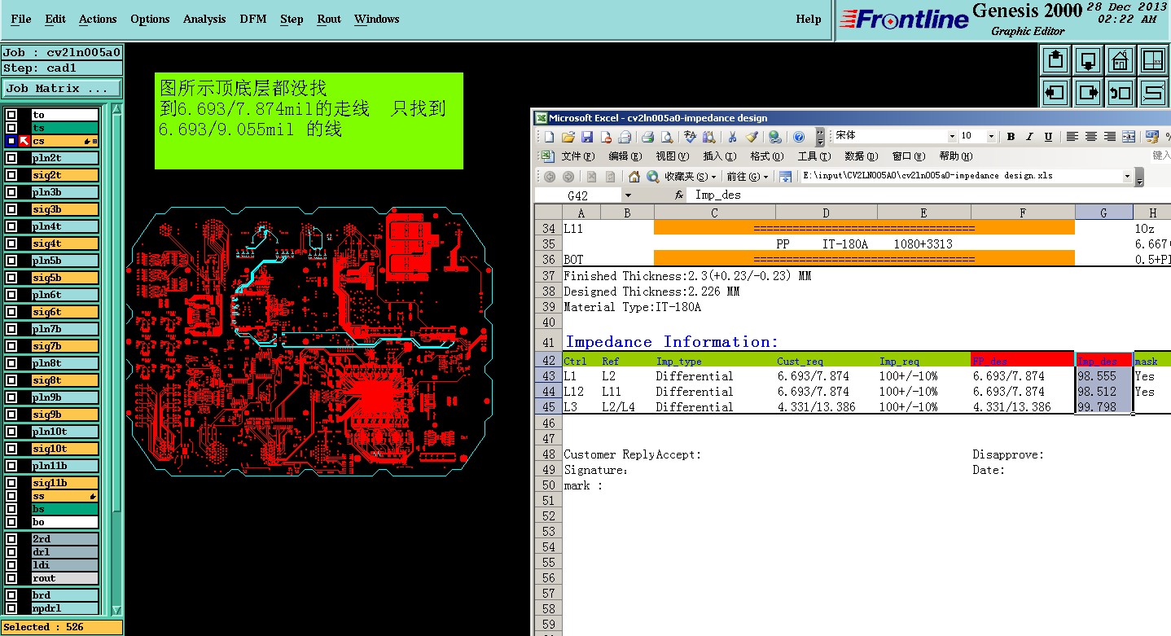Click the pan left view icon
1171x636 pixels.
(x=1056, y=92)
